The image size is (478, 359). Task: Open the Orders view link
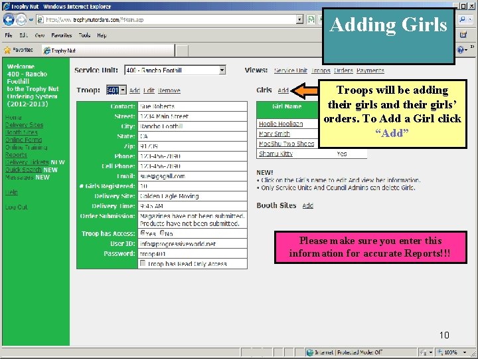(x=344, y=70)
